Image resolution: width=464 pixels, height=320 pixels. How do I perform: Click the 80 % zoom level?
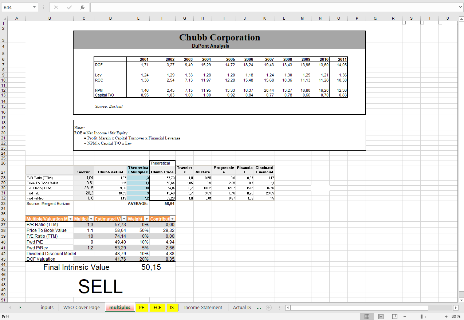coord(456,317)
